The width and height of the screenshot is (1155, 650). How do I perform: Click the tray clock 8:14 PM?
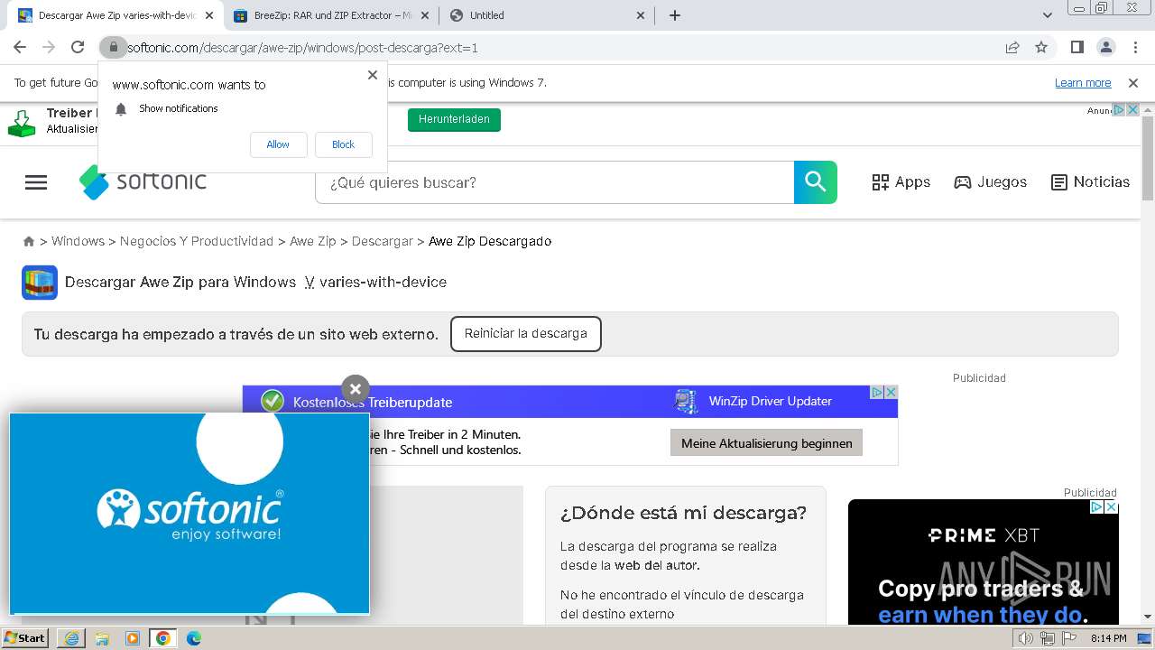(x=1108, y=638)
